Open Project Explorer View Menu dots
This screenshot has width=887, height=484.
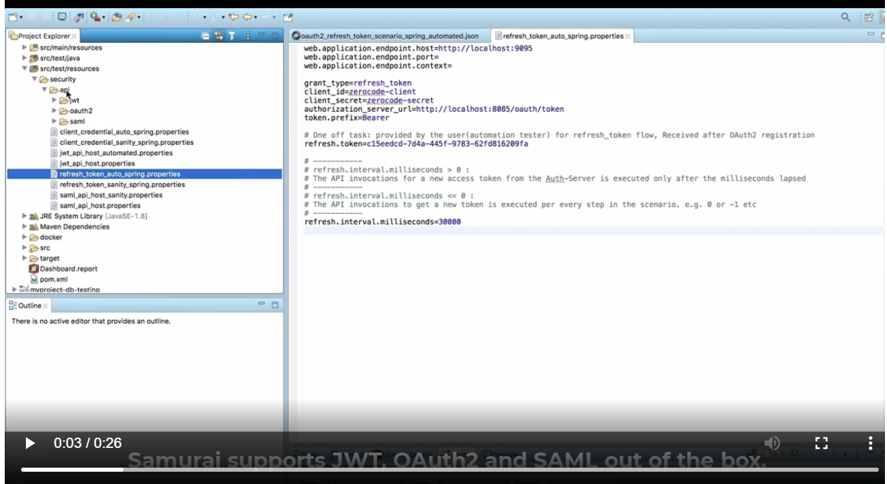248,35
